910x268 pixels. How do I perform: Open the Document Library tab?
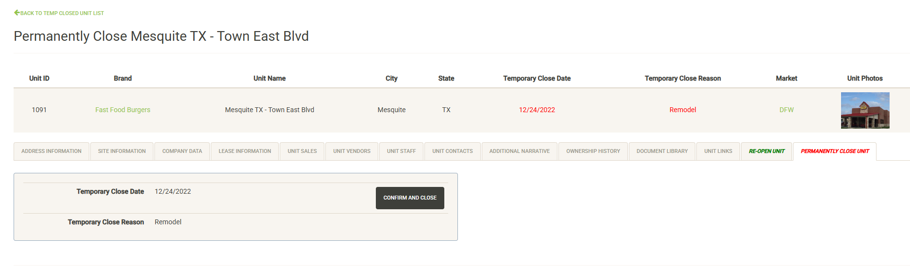[662, 151]
